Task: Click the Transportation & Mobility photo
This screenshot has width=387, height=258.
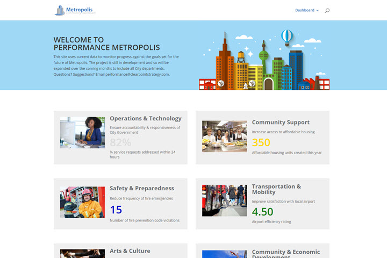Action: pos(224,200)
